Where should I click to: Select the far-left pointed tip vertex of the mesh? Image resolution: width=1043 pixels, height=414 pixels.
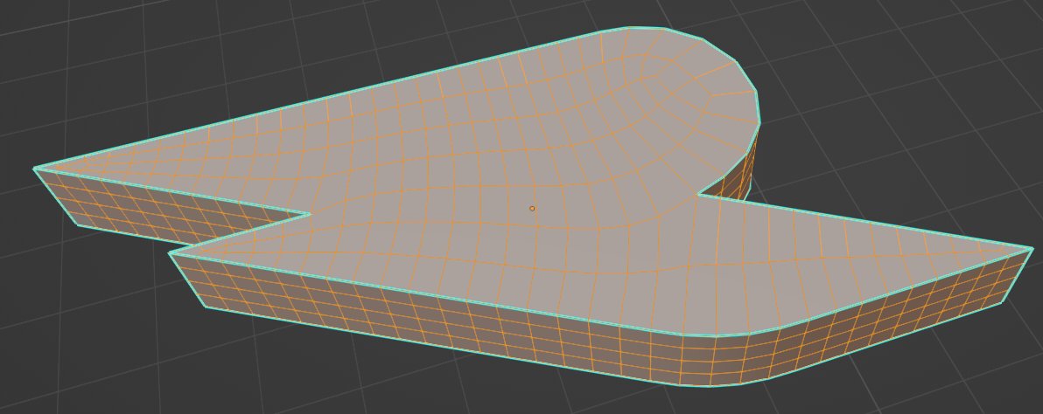[35, 169]
